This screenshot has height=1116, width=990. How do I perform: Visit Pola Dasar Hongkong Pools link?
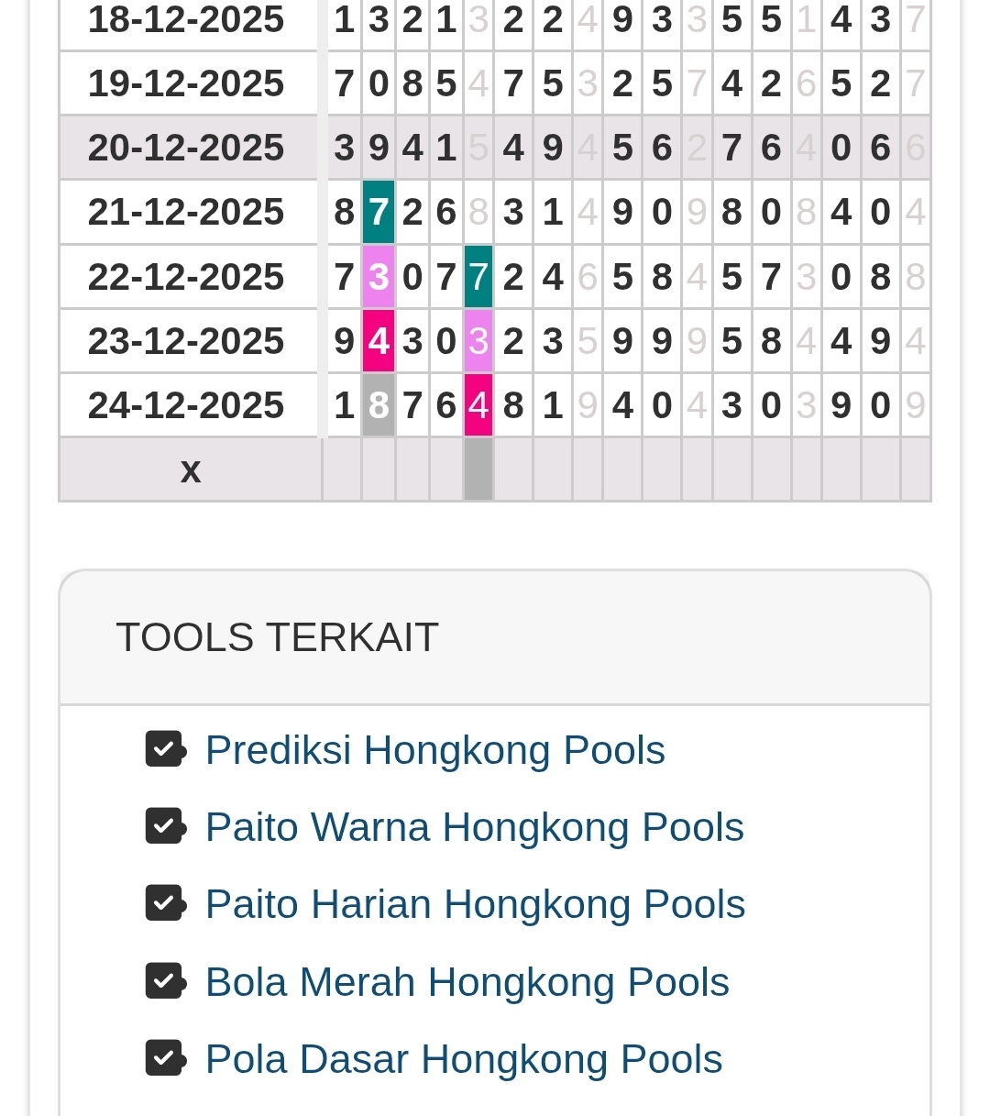[464, 1059]
